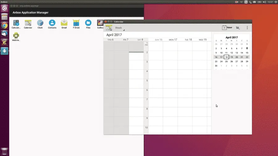The width and height of the screenshot is (278, 156).
Task: Launch the Contacts app
Action: click(52, 24)
